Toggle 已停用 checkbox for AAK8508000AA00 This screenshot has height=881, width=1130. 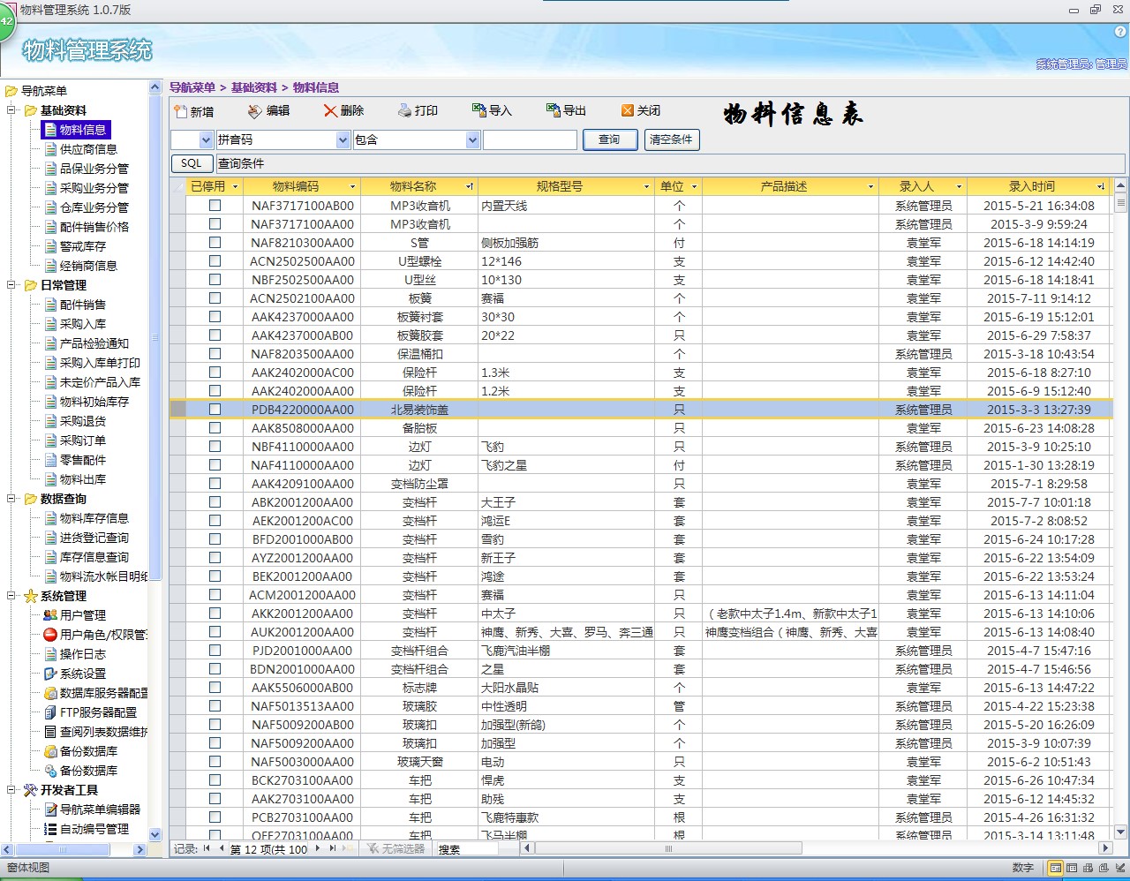215,427
